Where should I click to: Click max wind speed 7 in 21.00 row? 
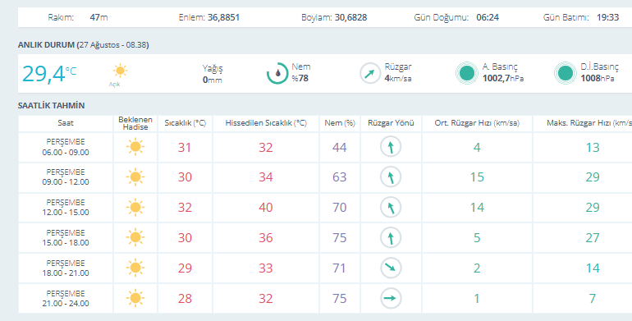coord(593,298)
